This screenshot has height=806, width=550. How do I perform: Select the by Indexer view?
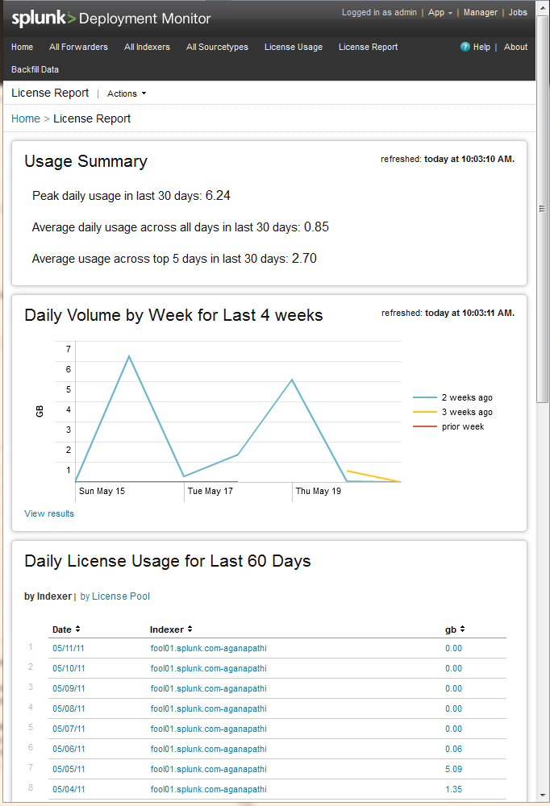coord(48,596)
